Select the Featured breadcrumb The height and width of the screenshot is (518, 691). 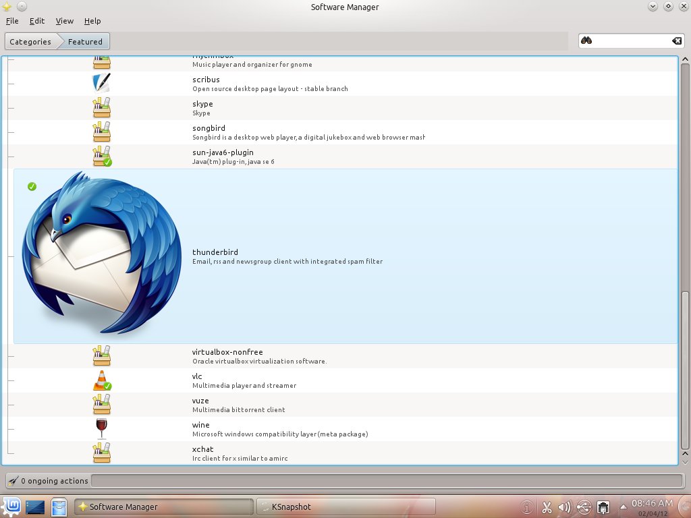click(x=85, y=41)
